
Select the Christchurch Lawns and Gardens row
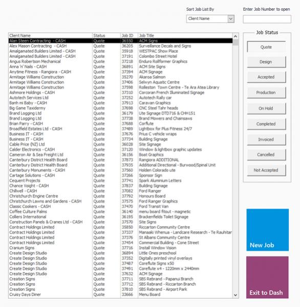point(120,201)
